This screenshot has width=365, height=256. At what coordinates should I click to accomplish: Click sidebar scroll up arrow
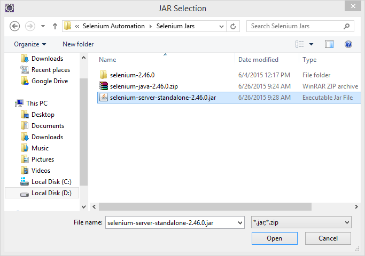coord(83,58)
